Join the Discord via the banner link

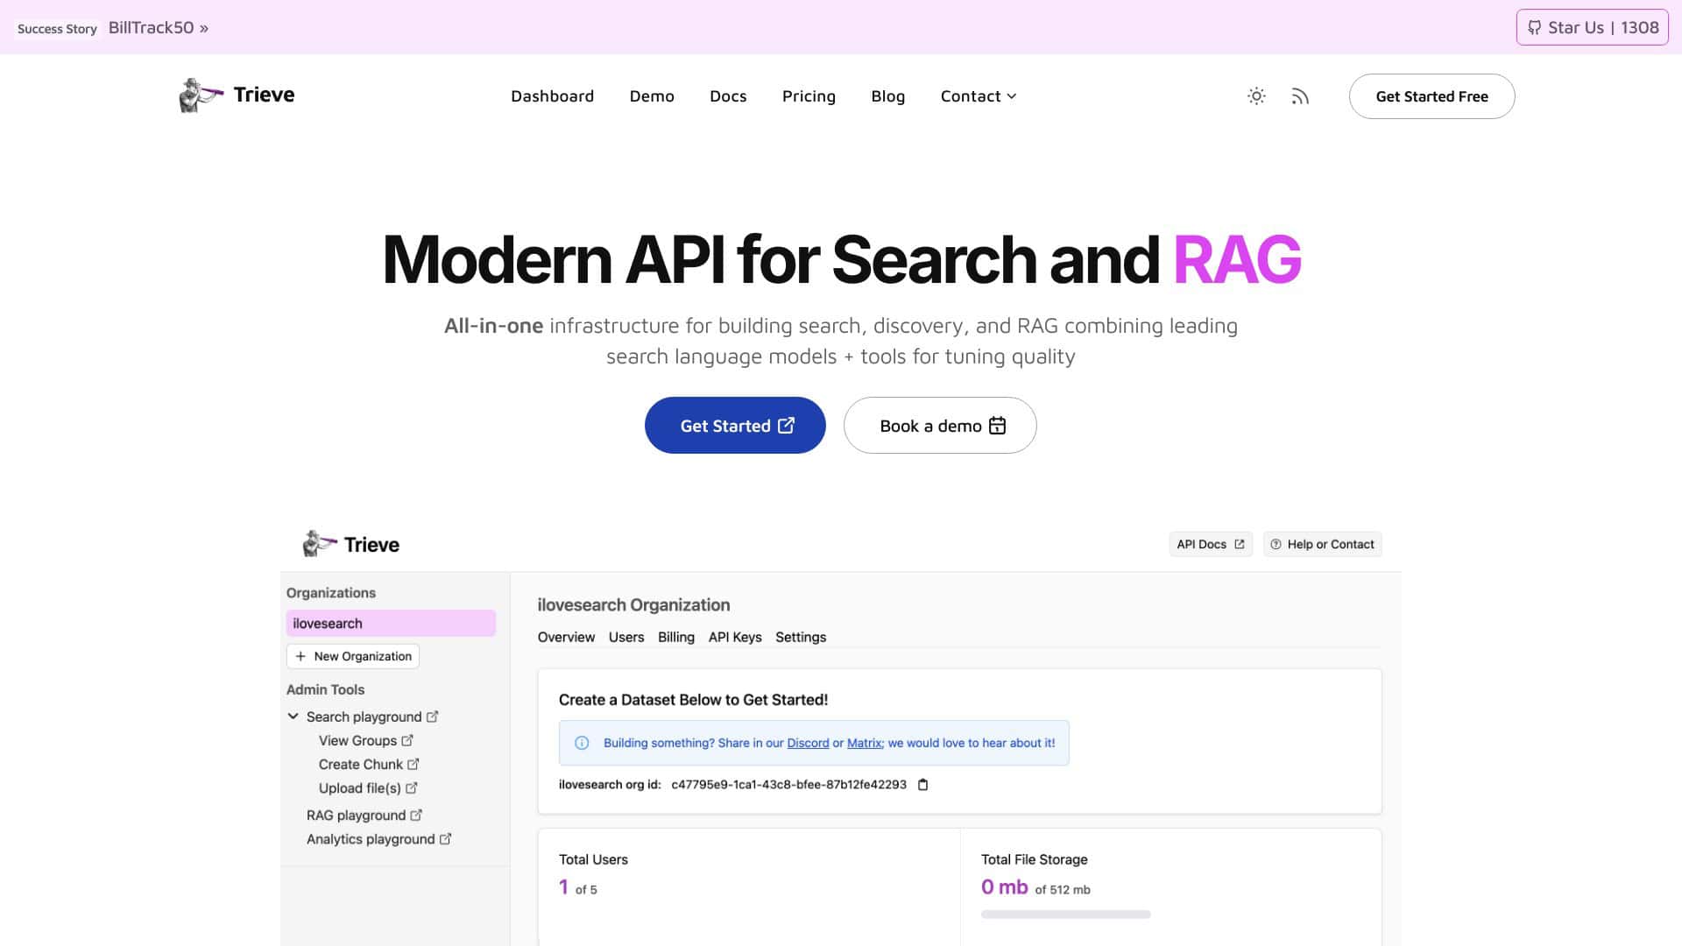[807, 743]
